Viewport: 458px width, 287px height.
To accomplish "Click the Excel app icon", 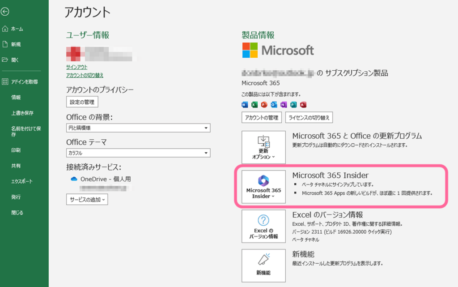I will 254,105.
